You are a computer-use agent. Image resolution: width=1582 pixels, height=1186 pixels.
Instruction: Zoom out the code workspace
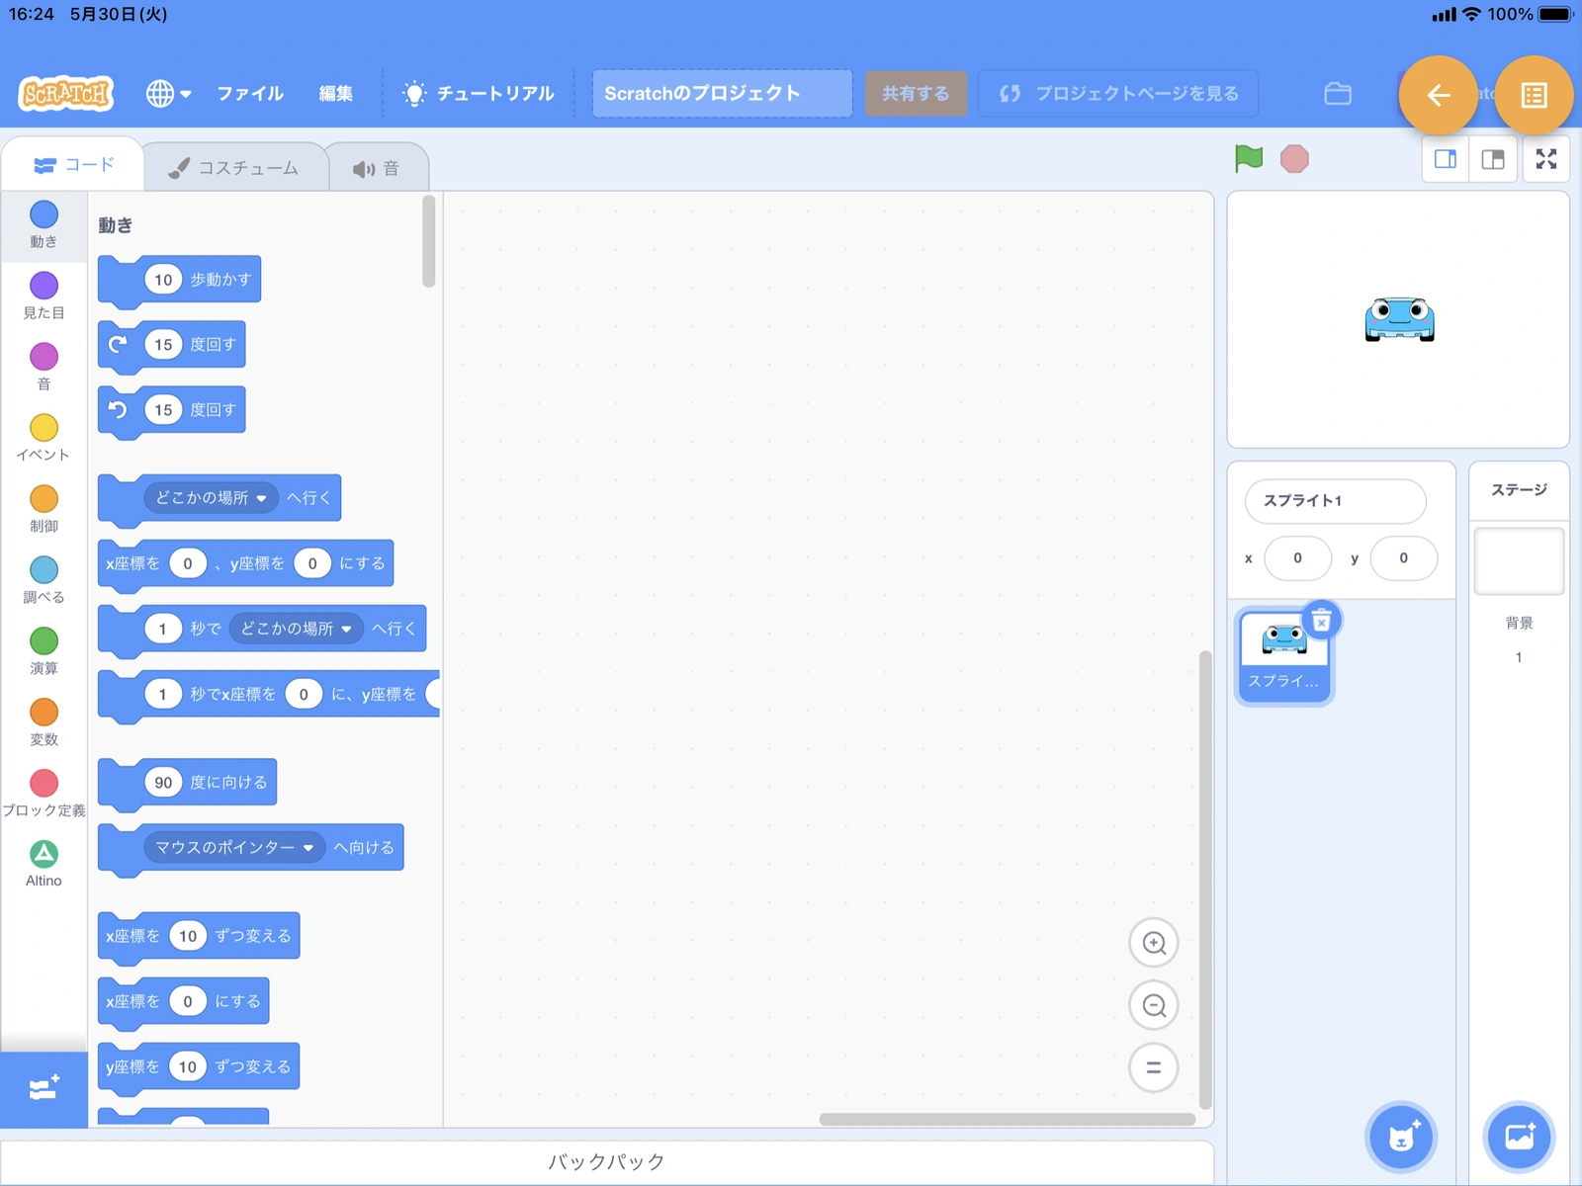[x=1154, y=1006]
